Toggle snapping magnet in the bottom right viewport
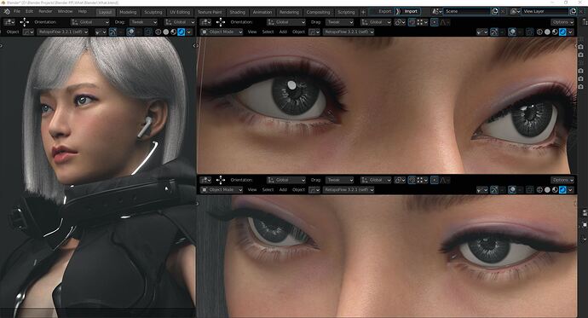This screenshot has height=318, width=588. (x=412, y=180)
